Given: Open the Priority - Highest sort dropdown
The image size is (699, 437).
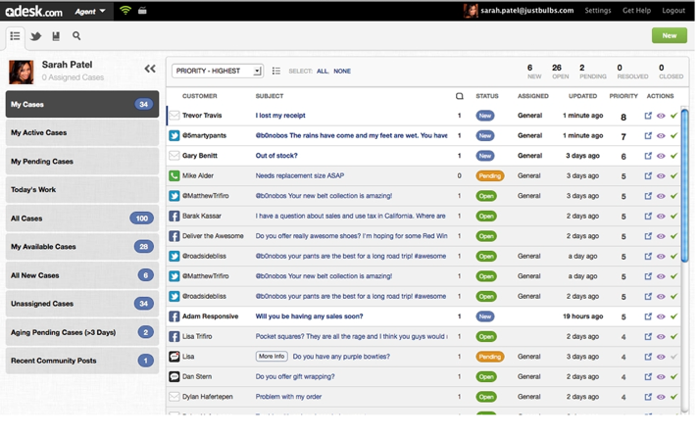Looking at the screenshot, I should tap(217, 71).
